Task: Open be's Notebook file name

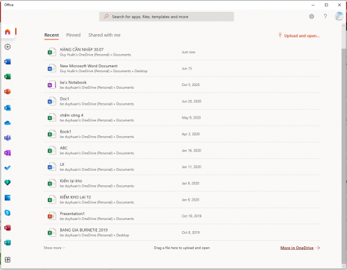Action: (73, 83)
